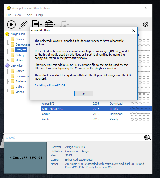Open the File menu
The image size is (160, 178).
[9, 15]
